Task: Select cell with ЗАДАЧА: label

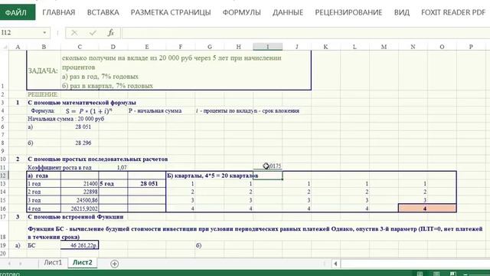Action: pyautogui.click(x=44, y=71)
